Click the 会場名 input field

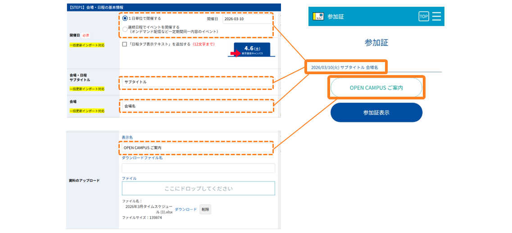(x=197, y=106)
